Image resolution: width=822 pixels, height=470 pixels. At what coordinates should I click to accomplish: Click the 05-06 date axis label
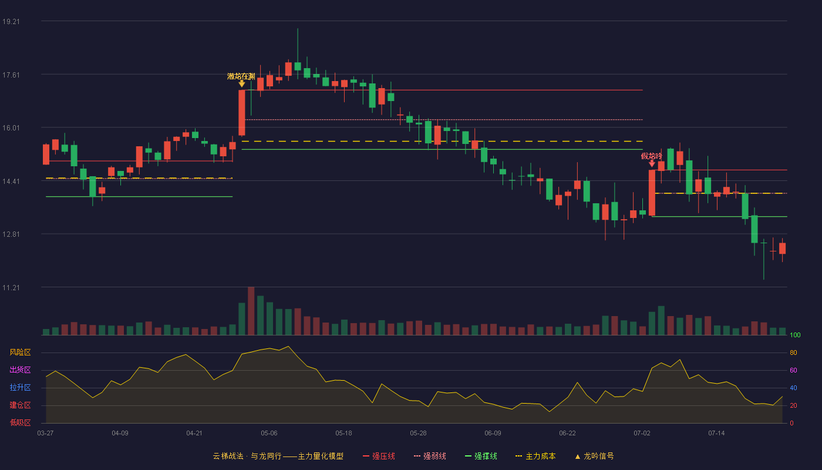[269, 433]
